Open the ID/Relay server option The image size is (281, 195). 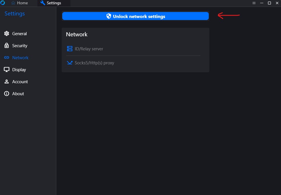[89, 49]
